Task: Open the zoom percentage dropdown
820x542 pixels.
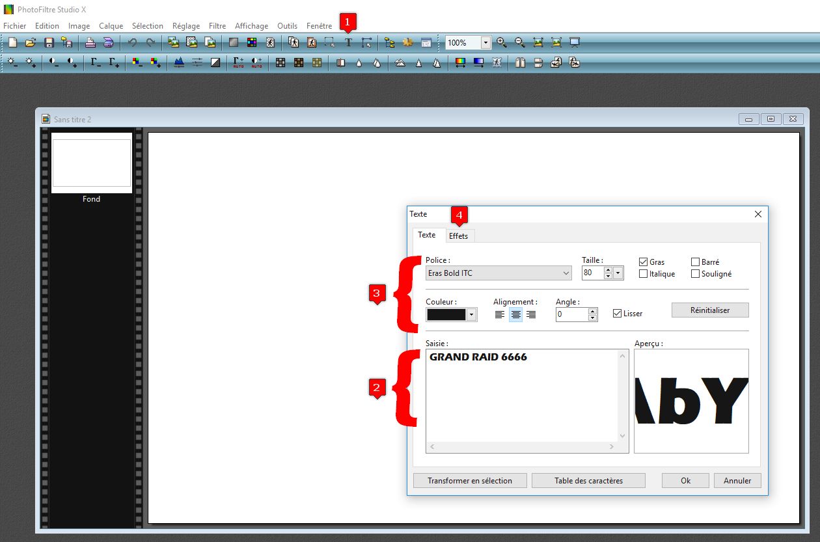Action: pyautogui.click(x=485, y=43)
